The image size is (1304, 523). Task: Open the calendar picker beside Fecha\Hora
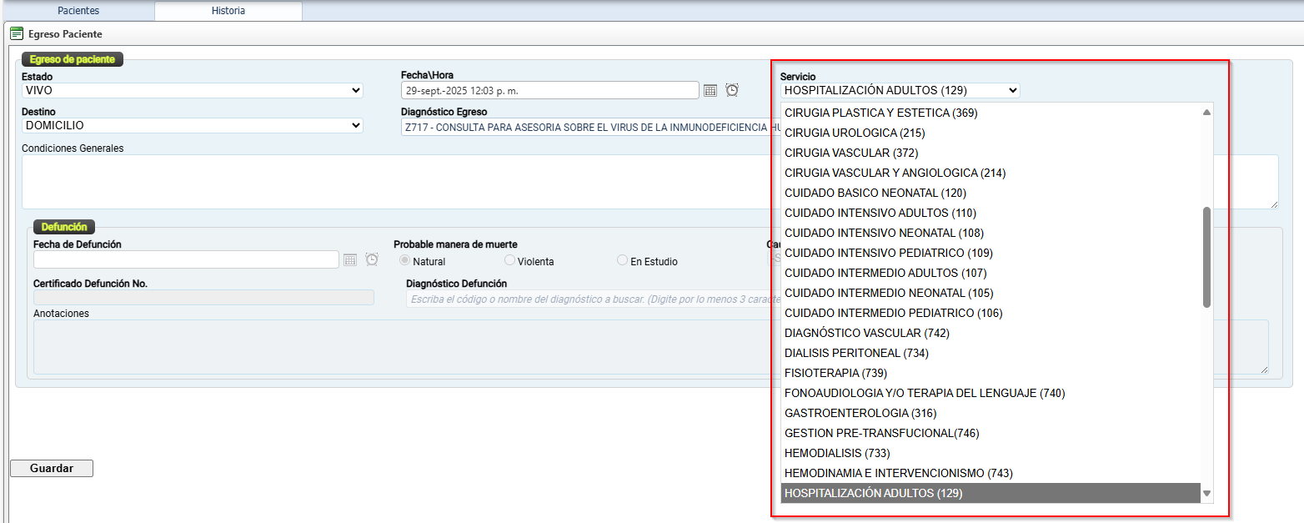710,91
